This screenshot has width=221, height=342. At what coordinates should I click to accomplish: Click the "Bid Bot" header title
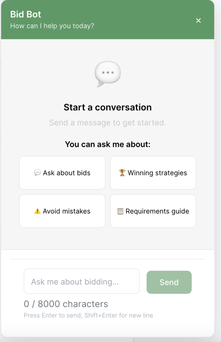click(26, 14)
